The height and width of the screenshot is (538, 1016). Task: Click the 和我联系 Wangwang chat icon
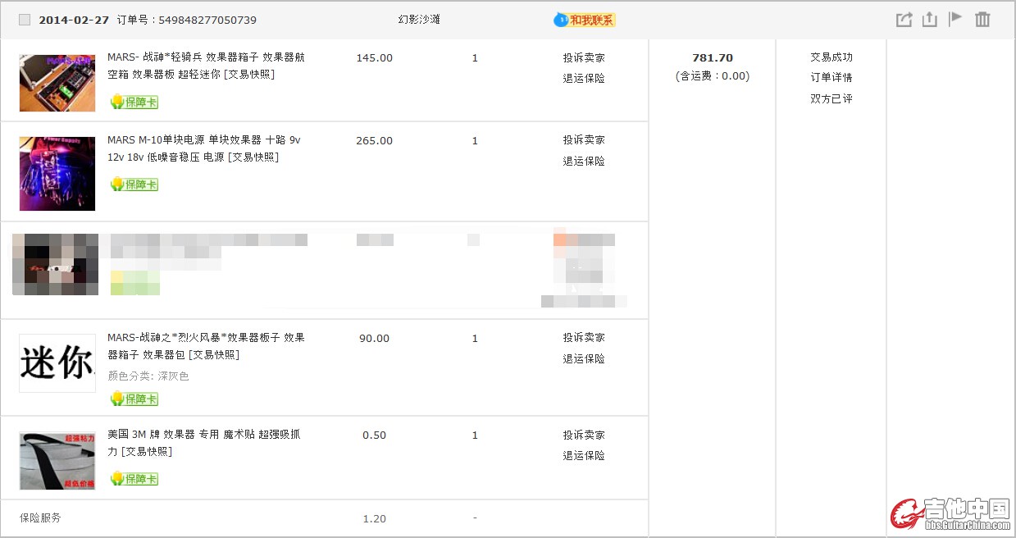click(x=585, y=20)
